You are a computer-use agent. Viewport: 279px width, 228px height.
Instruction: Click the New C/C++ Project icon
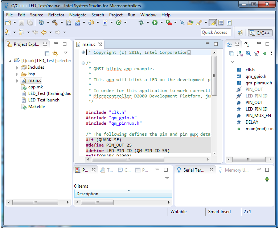tap(77, 23)
